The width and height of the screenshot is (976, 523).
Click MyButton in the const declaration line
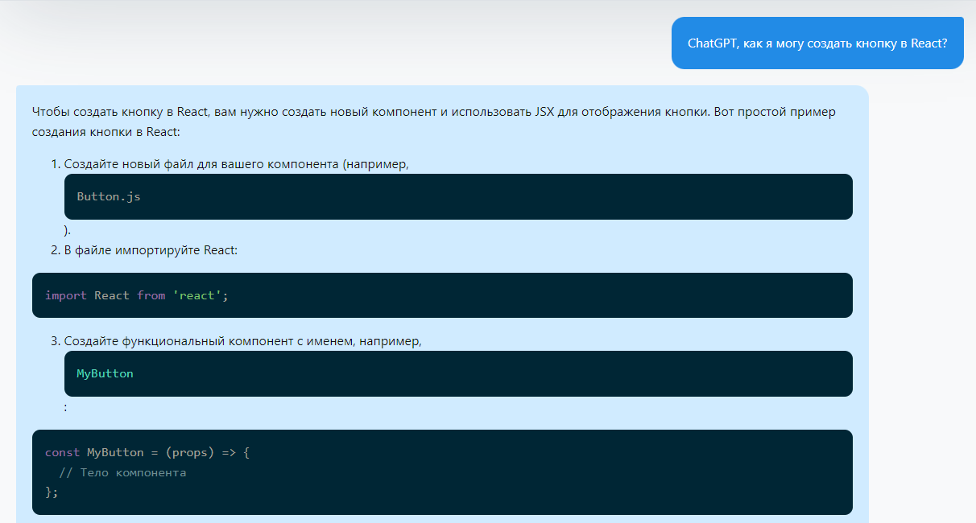point(115,452)
